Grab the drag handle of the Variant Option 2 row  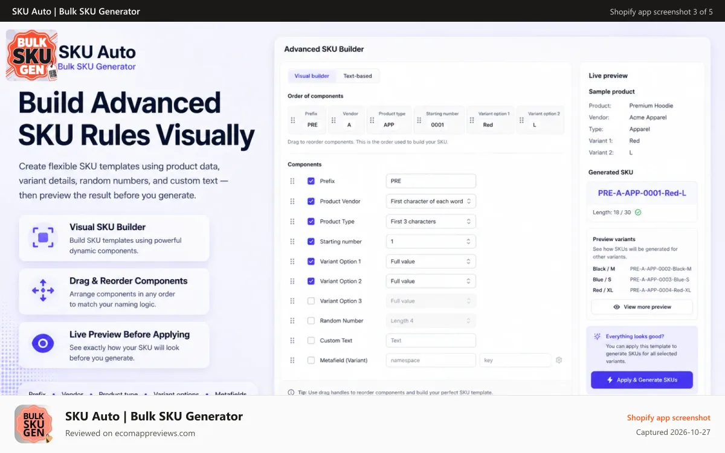click(x=292, y=281)
